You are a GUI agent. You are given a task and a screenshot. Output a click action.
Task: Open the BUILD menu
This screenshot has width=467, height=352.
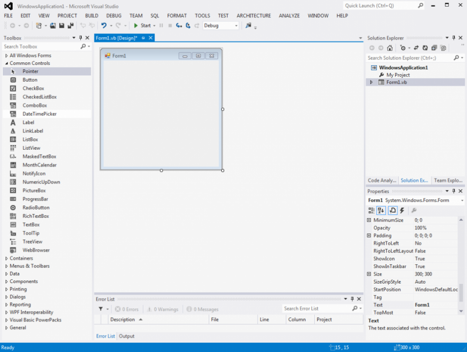(92, 15)
